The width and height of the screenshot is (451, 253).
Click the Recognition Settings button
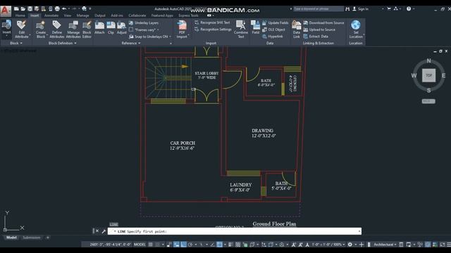213,30
